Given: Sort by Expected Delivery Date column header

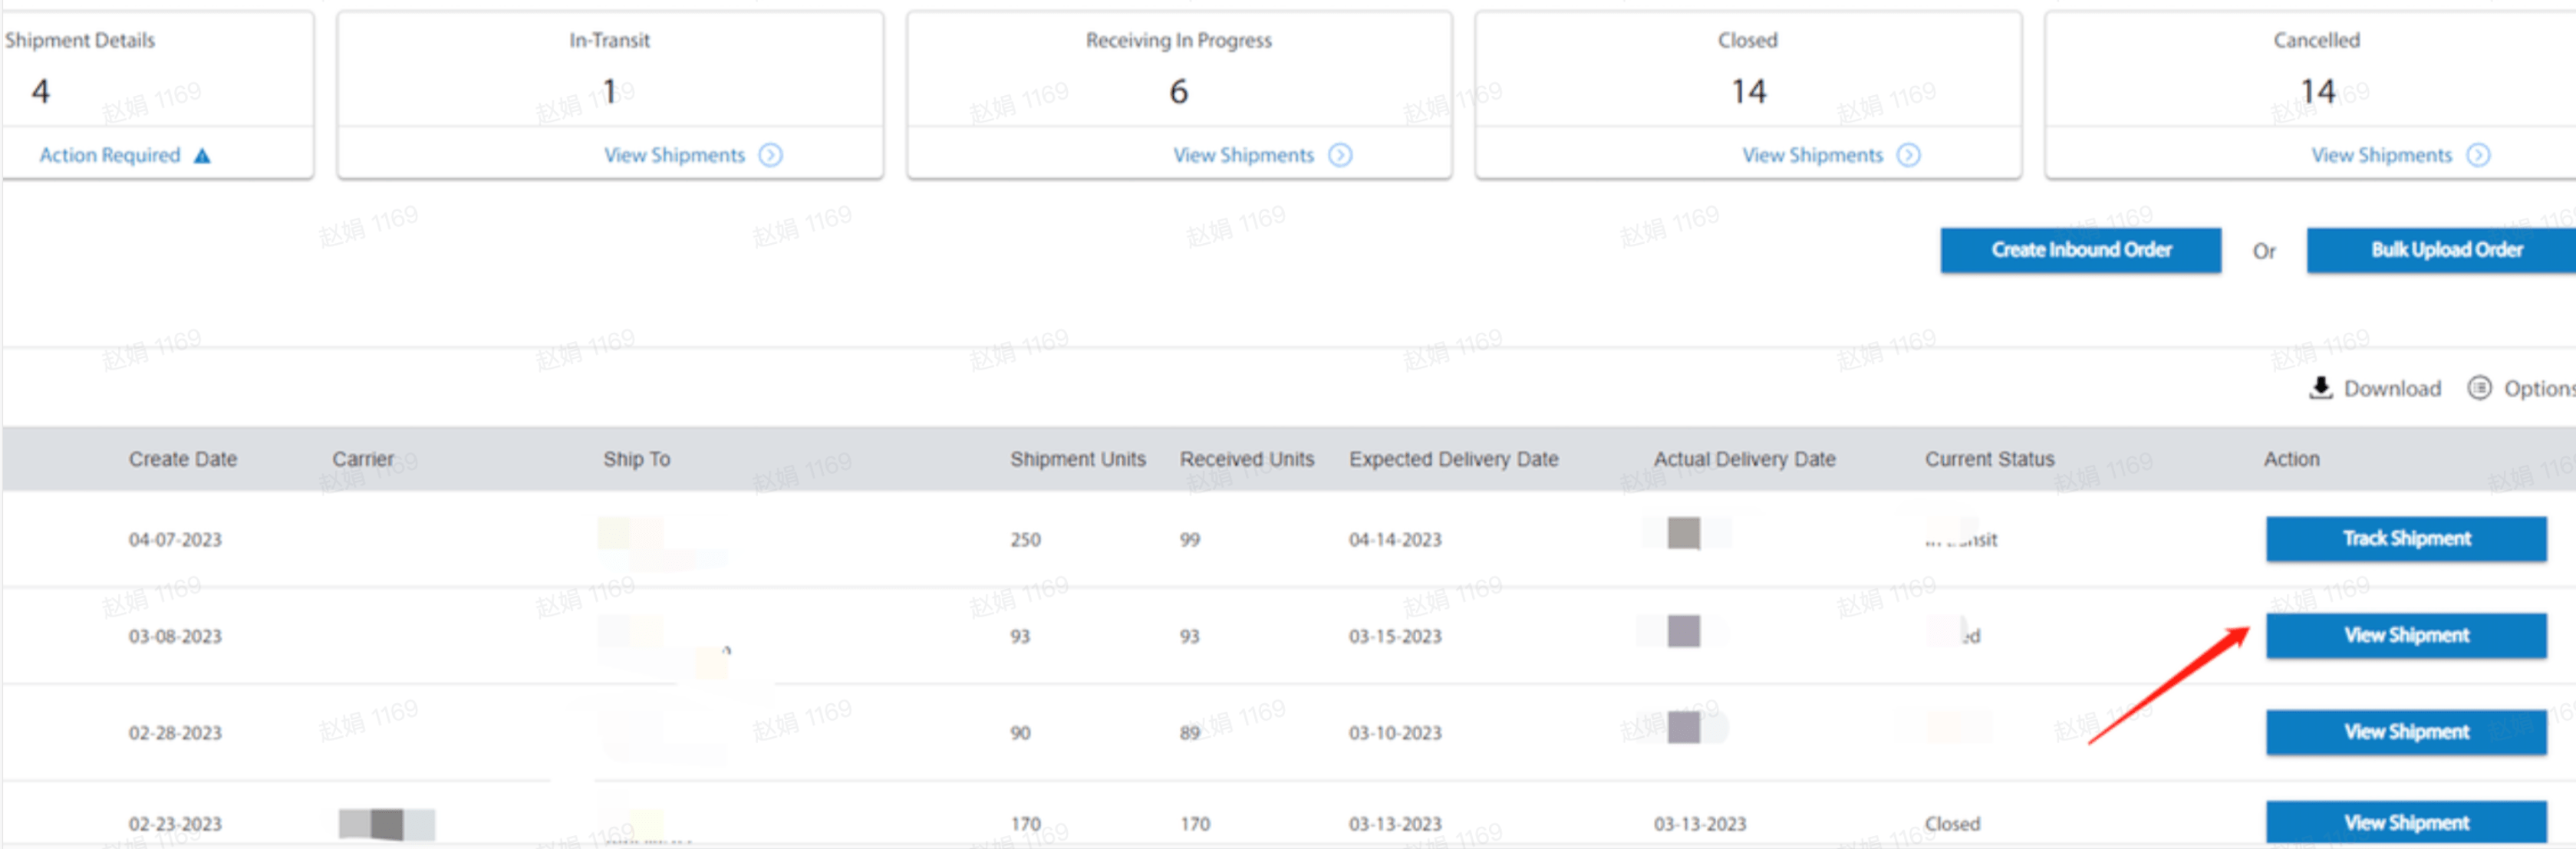Looking at the screenshot, I should click(1453, 459).
